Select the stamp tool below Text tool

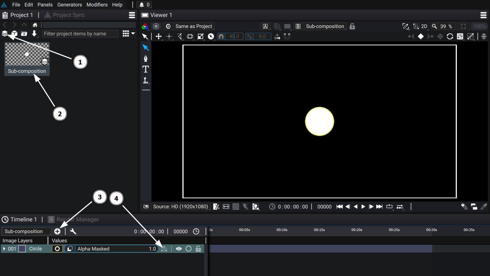[x=146, y=80]
